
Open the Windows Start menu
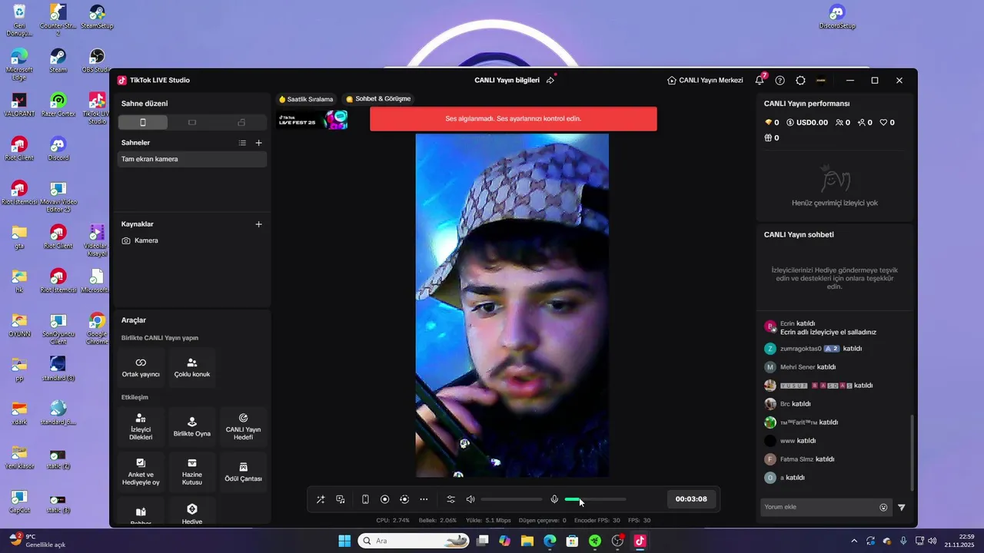[344, 541]
